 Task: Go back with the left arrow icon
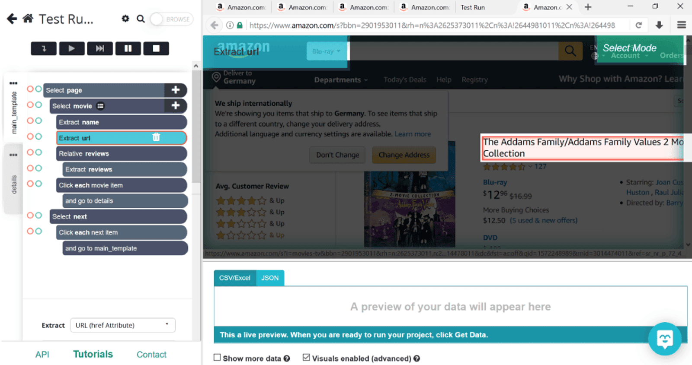pyautogui.click(x=12, y=19)
